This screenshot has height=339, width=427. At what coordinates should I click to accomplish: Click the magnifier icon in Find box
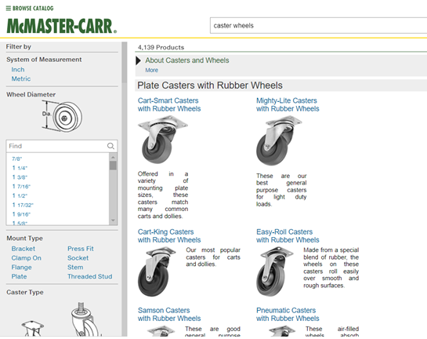pyautogui.click(x=110, y=146)
